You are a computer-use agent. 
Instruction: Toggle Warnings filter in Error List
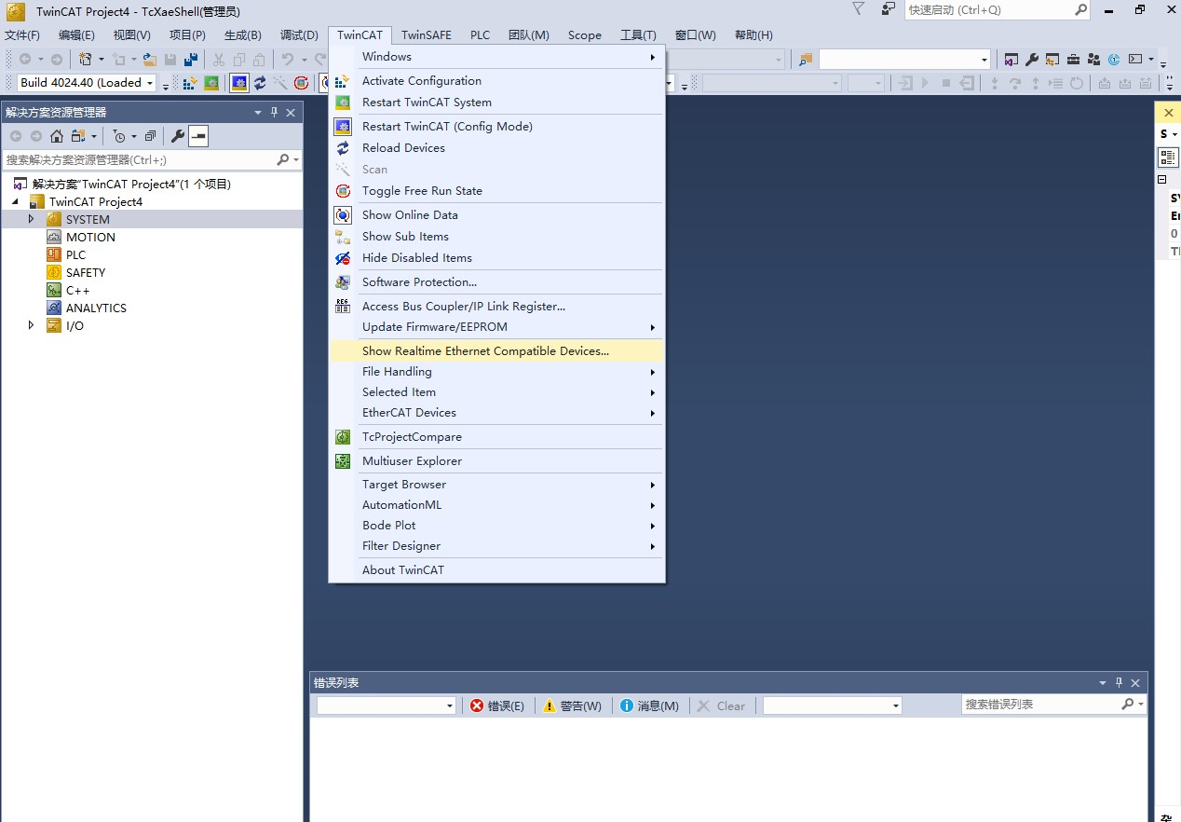click(x=573, y=706)
